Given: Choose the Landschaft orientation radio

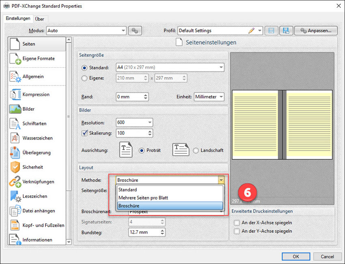Looking at the screenshot, I should pos(196,150).
